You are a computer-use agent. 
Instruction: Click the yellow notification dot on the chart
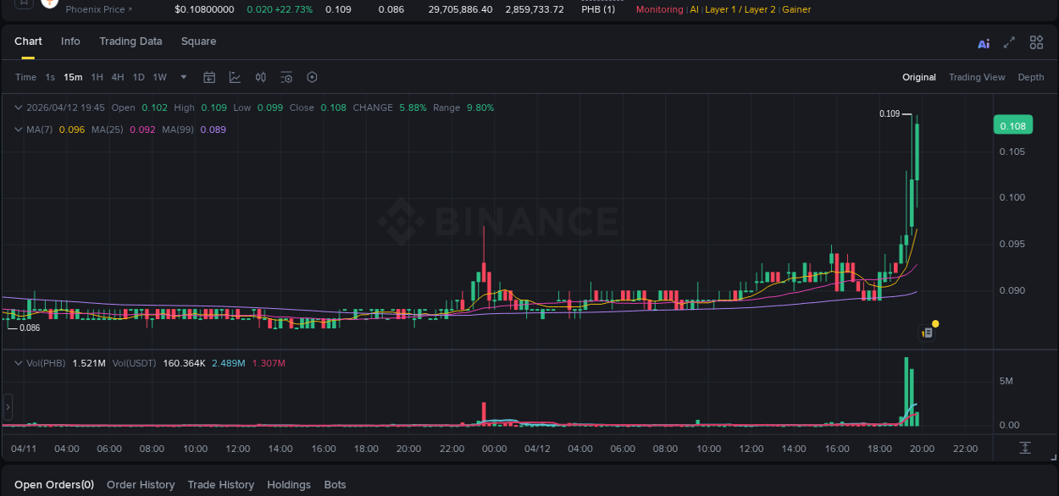pyautogui.click(x=934, y=323)
